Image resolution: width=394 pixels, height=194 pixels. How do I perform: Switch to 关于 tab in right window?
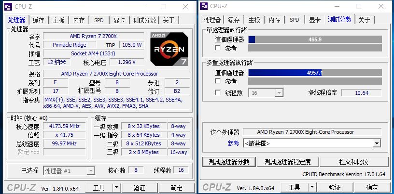point(365,20)
